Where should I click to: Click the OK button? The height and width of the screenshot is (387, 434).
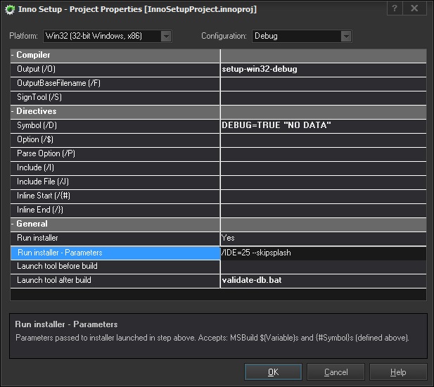tap(273, 372)
